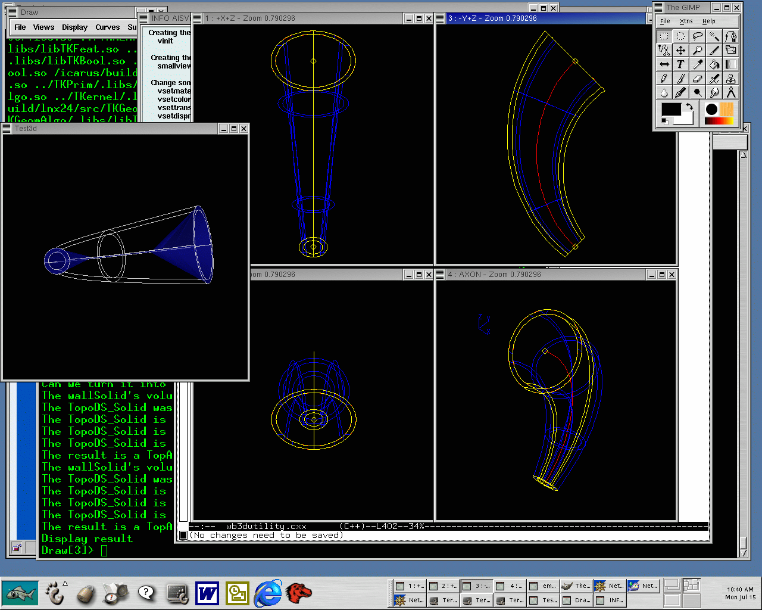Launch Mozilla from the red dinosaur icon

(298, 593)
